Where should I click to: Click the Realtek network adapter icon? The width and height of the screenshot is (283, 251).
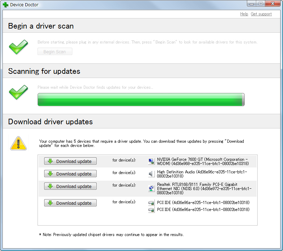pos(151,188)
